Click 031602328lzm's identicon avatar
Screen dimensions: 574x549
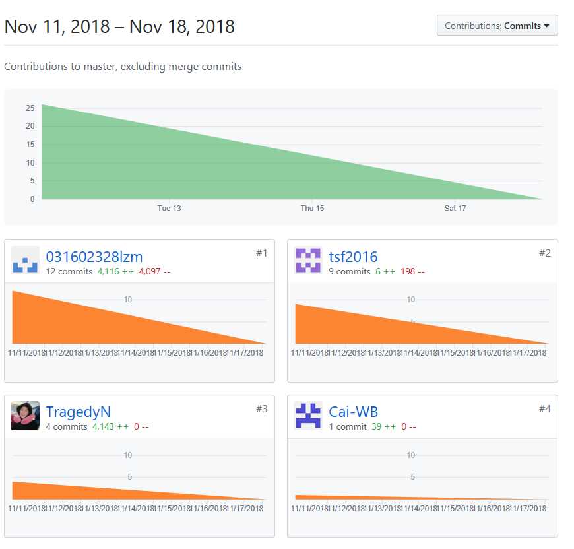[x=25, y=260]
